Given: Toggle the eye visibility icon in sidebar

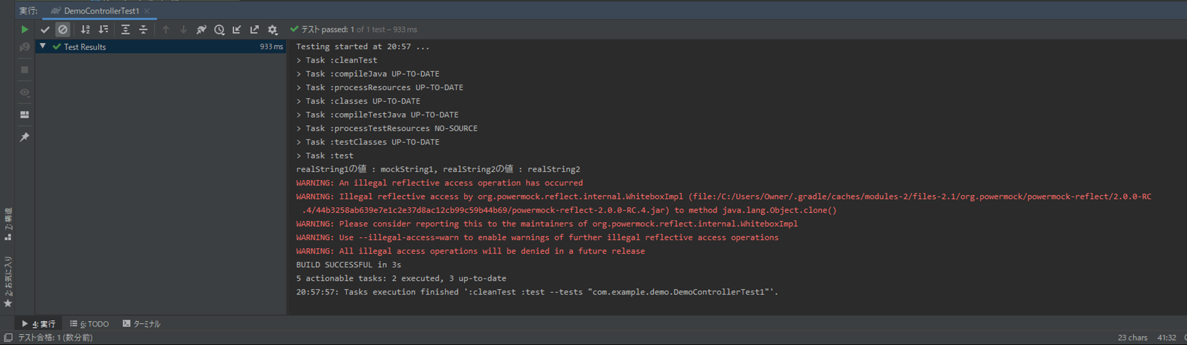Looking at the screenshot, I should [25, 92].
